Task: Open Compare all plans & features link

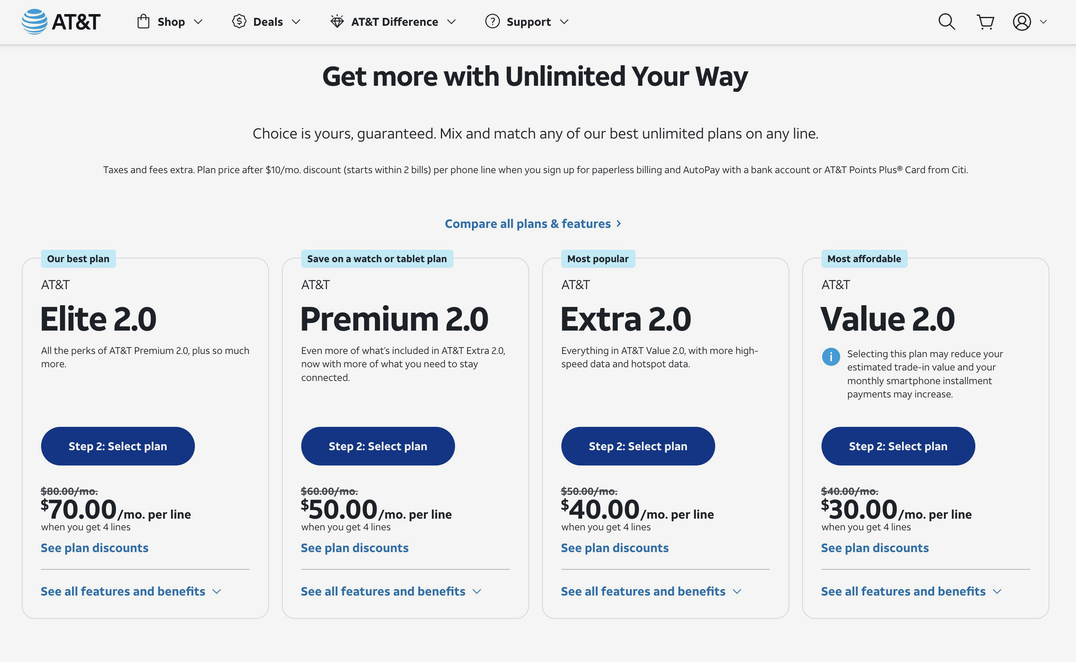Action: [x=533, y=223]
